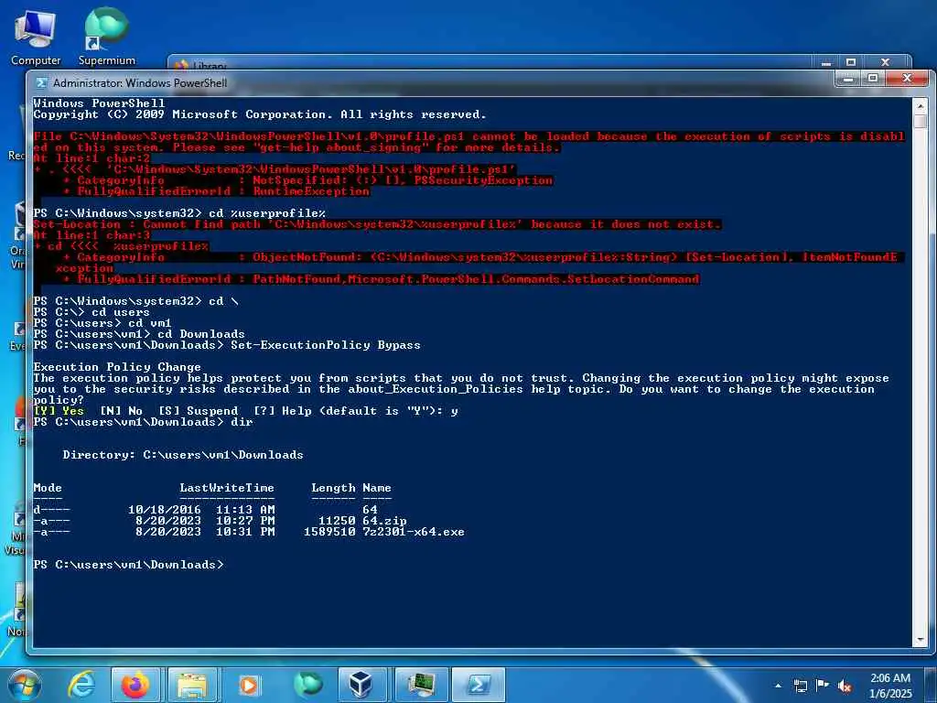Click the Windows Start orb

(25, 685)
